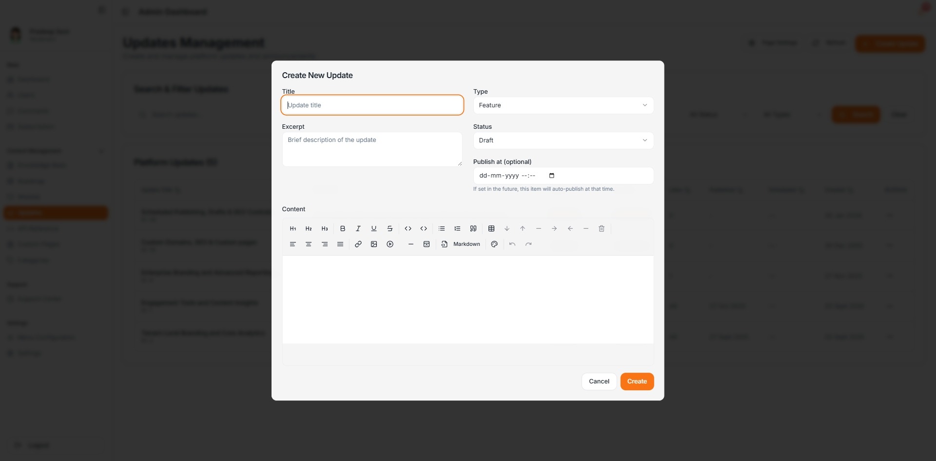Insert a blockquote
Viewport: 936px width, 461px height.
[473, 229]
